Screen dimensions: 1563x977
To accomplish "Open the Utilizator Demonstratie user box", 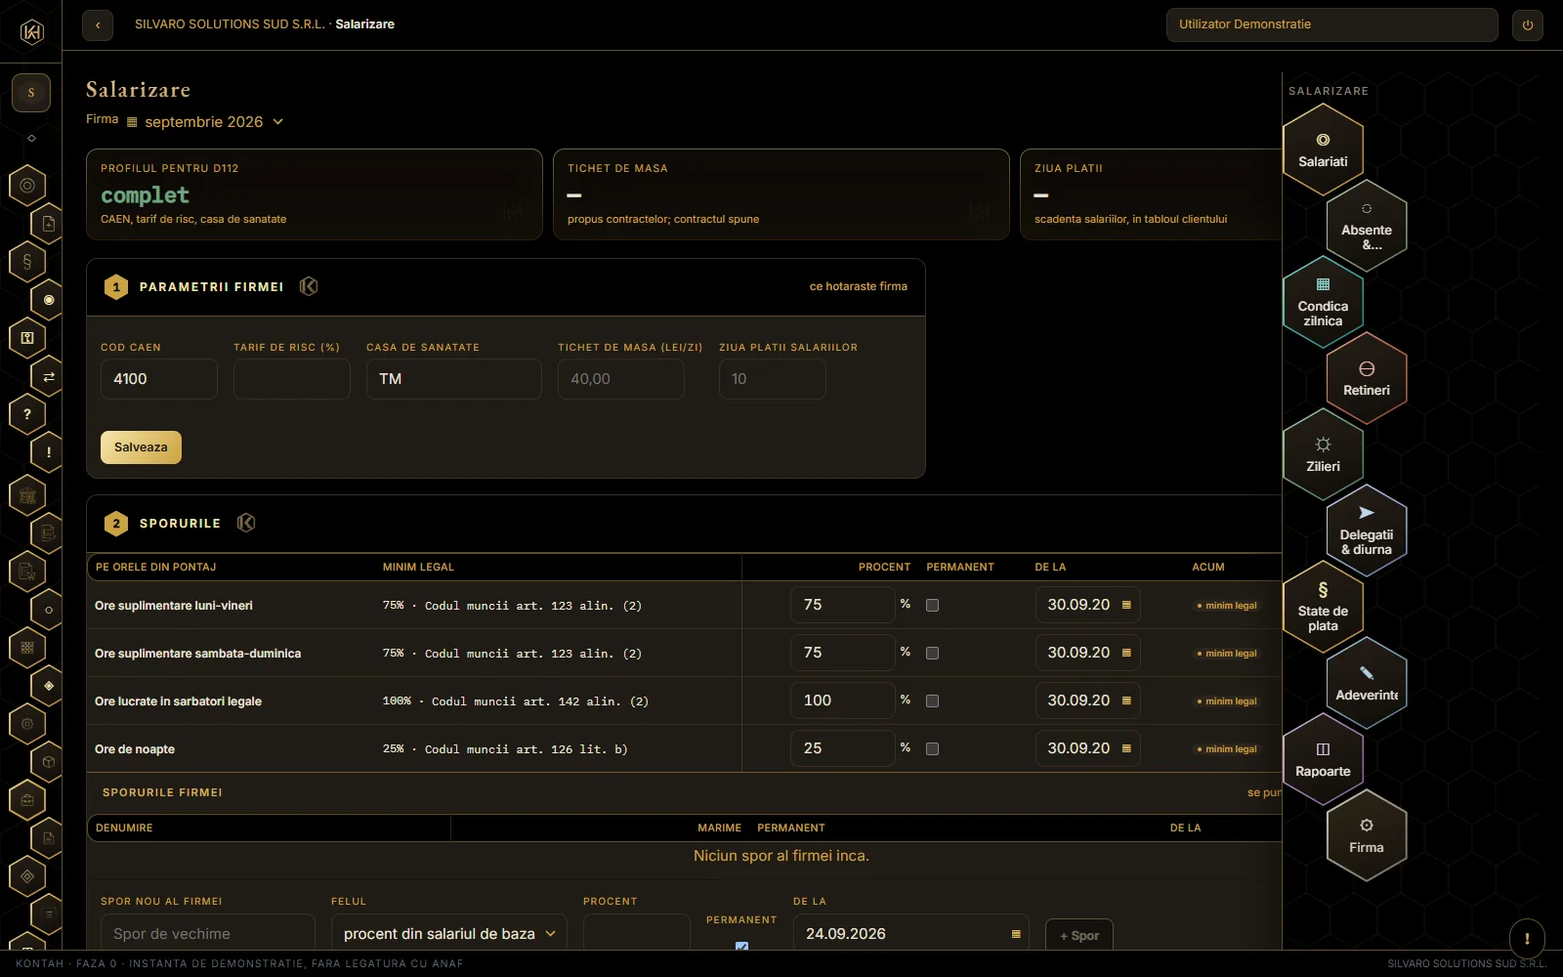I will coord(1332,24).
